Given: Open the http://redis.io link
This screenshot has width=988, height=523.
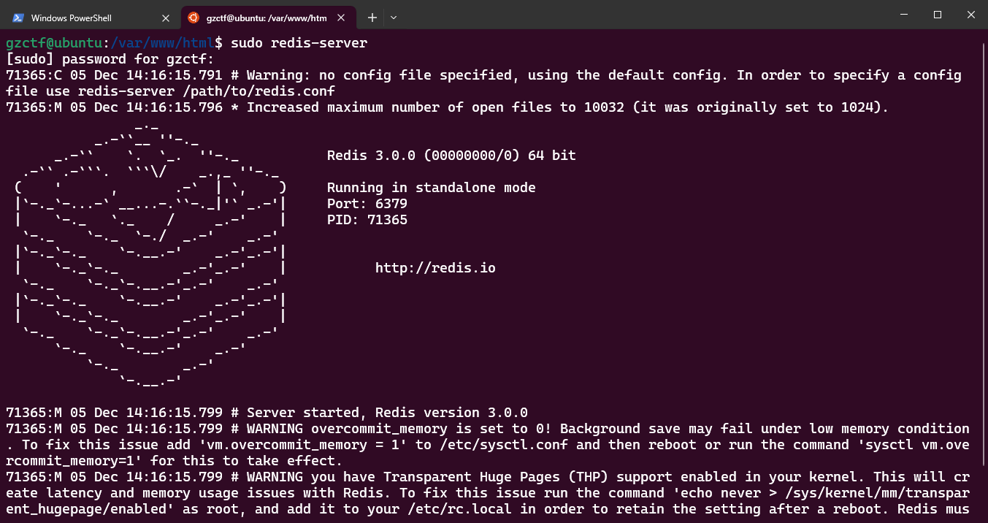Looking at the screenshot, I should pyautogui.click(x=435, y=268).
